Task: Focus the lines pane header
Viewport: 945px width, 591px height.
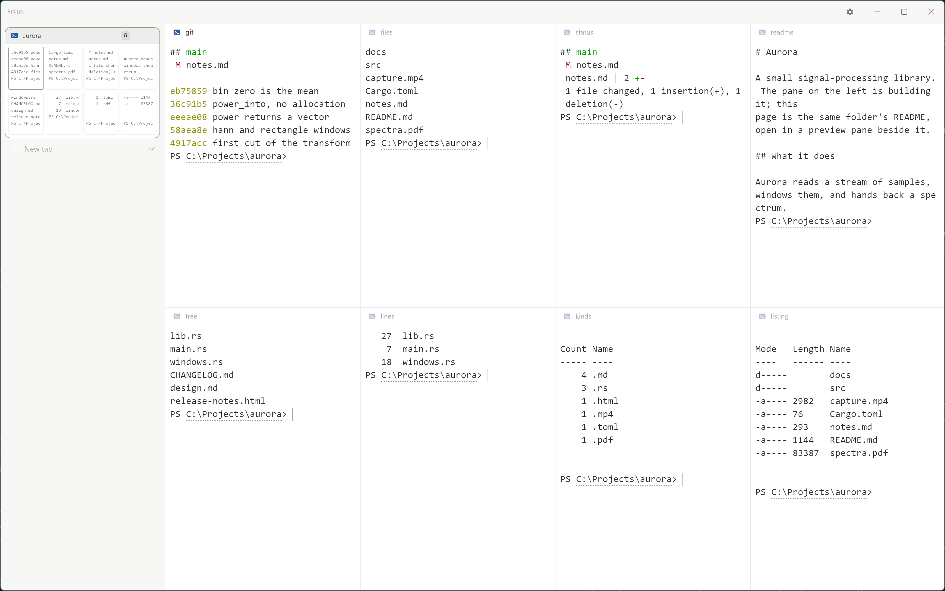Action: pyautogui.click(x=458, y=316)
